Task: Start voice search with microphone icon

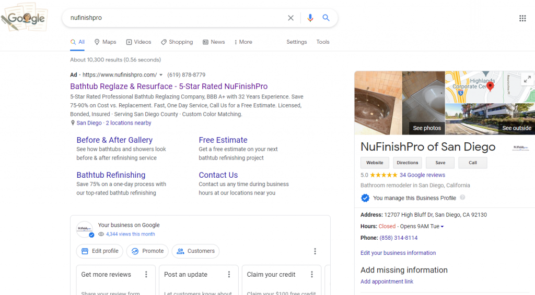Action: pos(310,18)
